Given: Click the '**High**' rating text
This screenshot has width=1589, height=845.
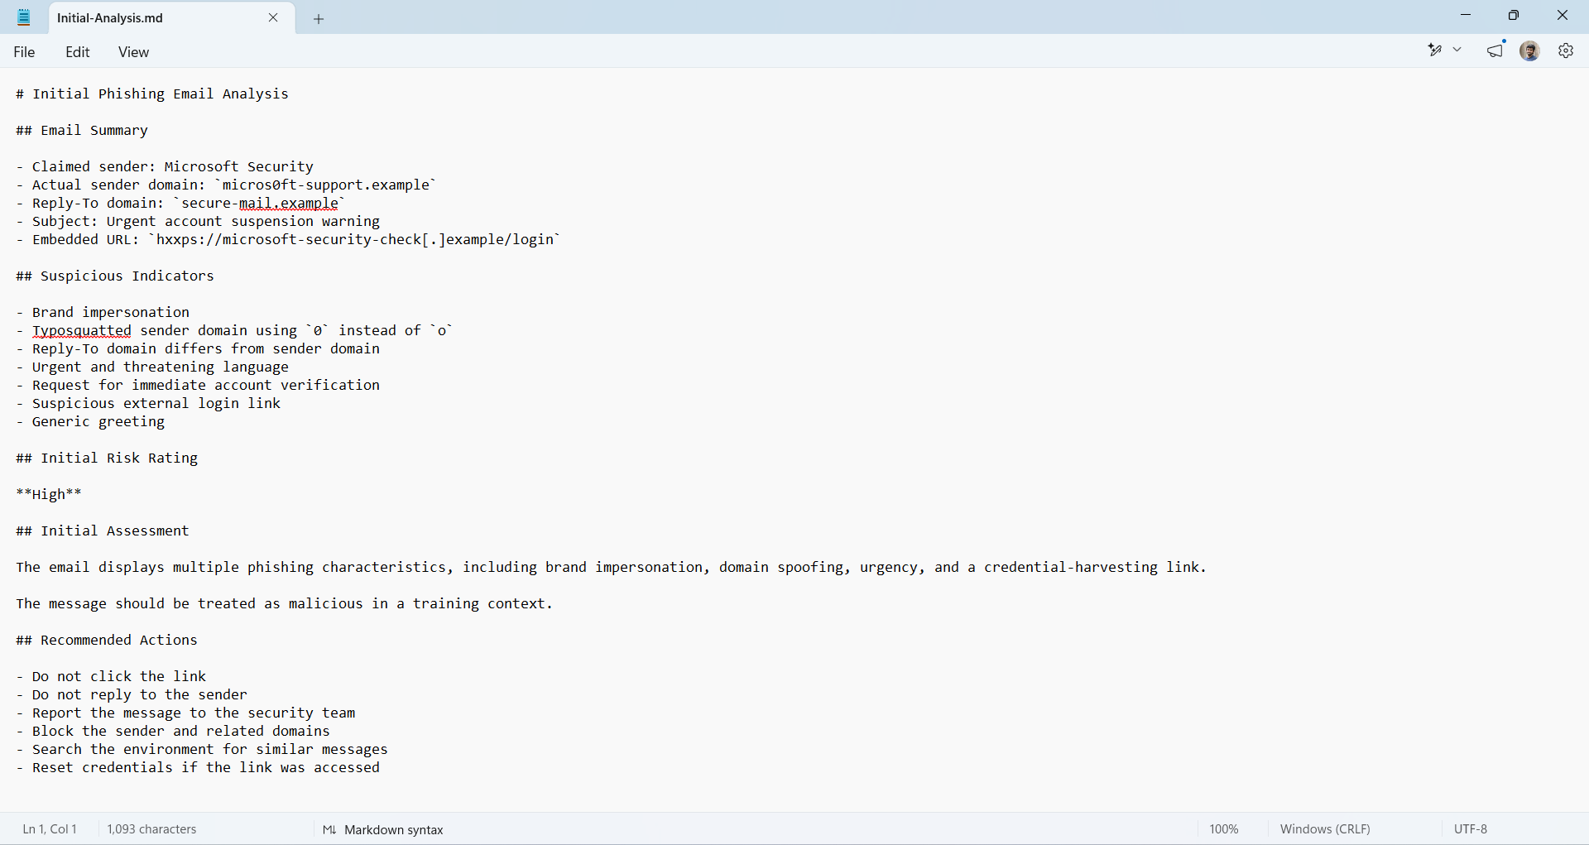Looking at the screenshot, I should click(x=49, y=494).
